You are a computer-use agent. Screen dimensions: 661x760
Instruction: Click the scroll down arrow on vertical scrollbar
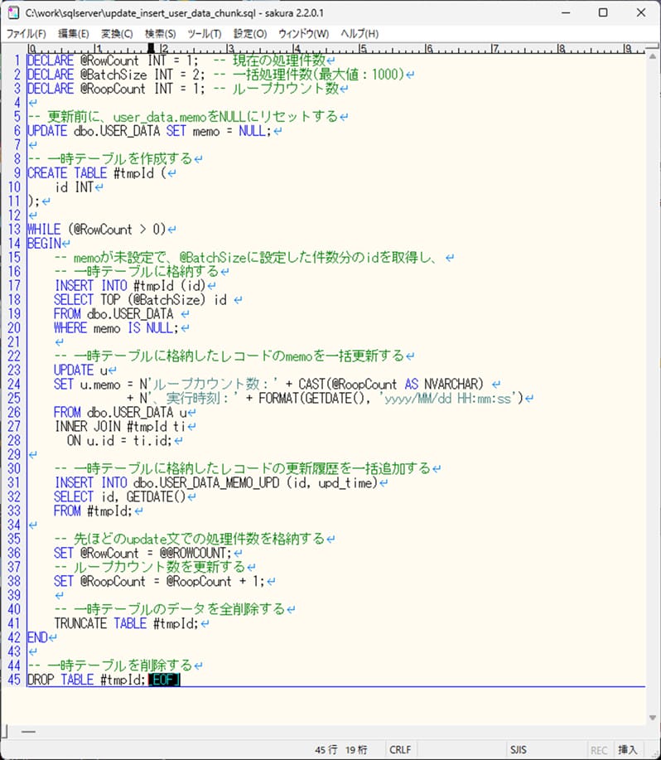[x=652, y=715]
